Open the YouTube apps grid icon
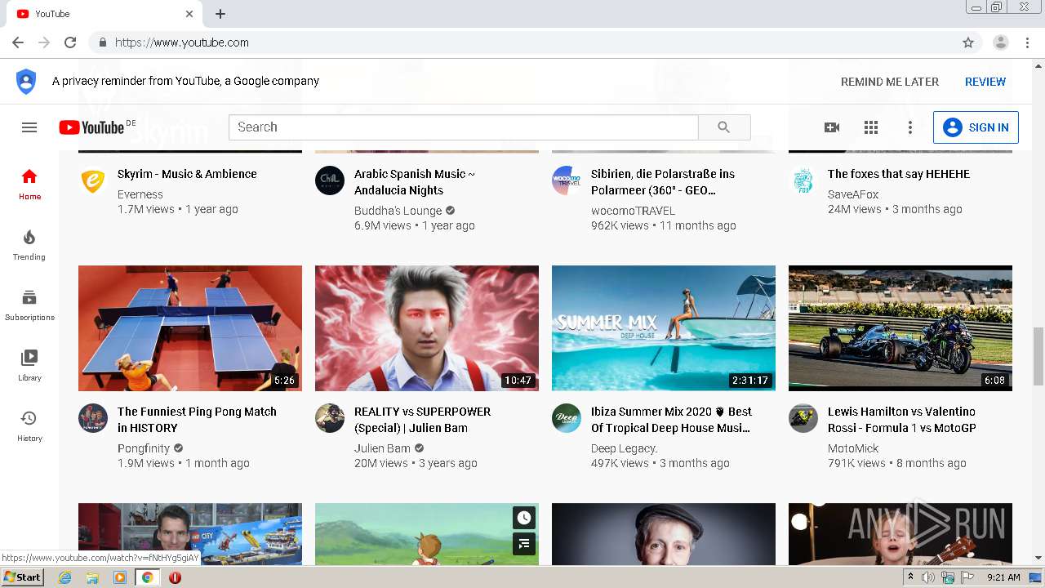 (x=871, y=127)
